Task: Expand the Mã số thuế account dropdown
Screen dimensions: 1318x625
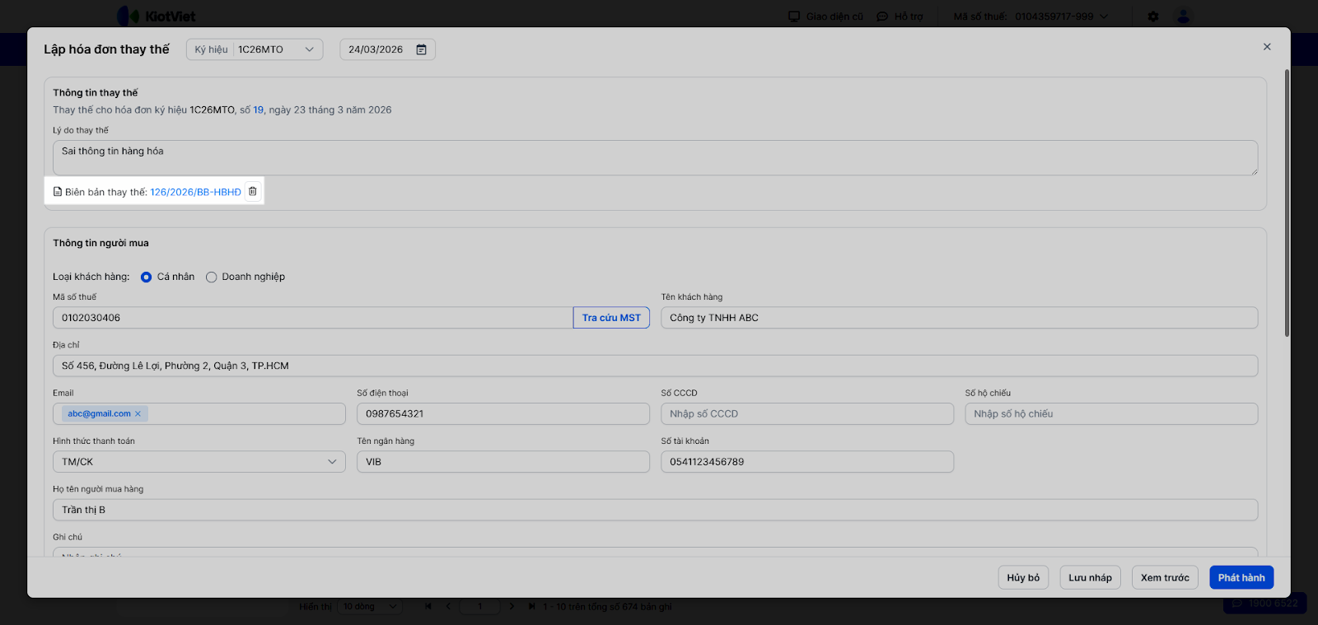Action: [1104, 16]
